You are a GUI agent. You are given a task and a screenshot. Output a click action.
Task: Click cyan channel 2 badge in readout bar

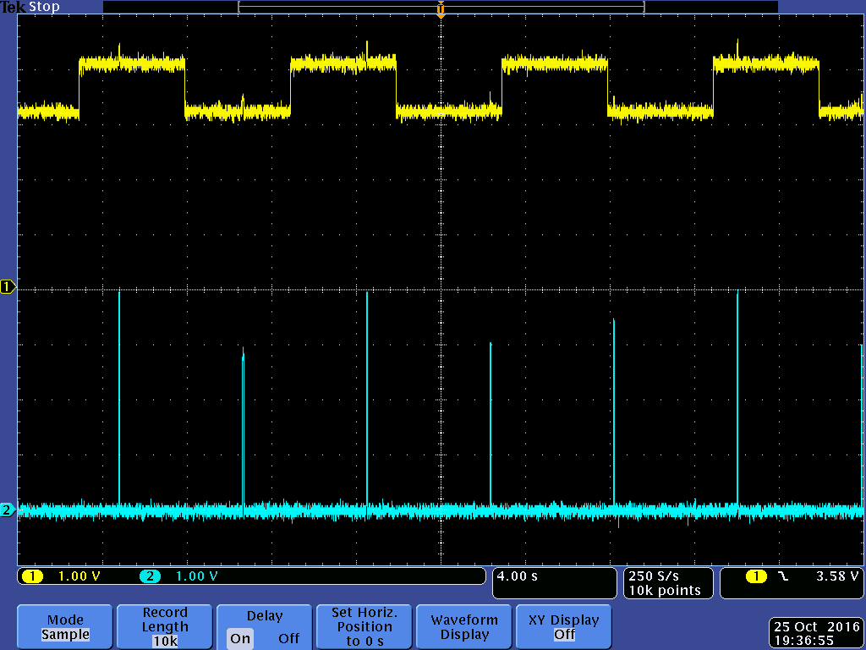click(150, 576)
